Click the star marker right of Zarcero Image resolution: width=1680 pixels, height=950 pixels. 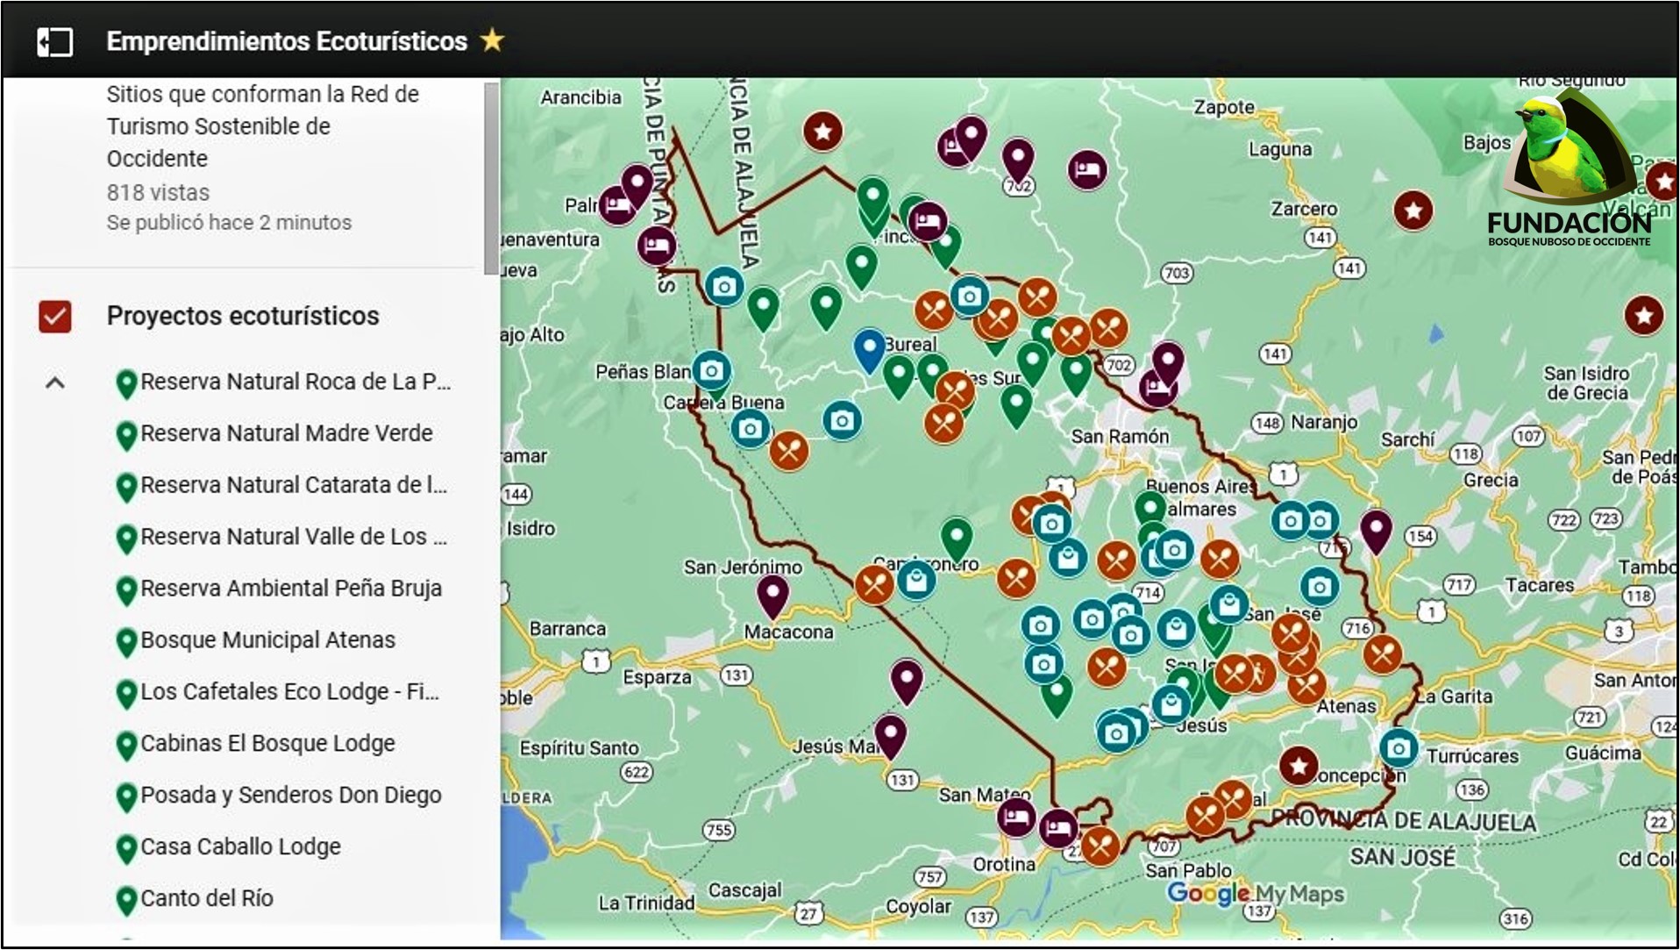coord(1413,211)
